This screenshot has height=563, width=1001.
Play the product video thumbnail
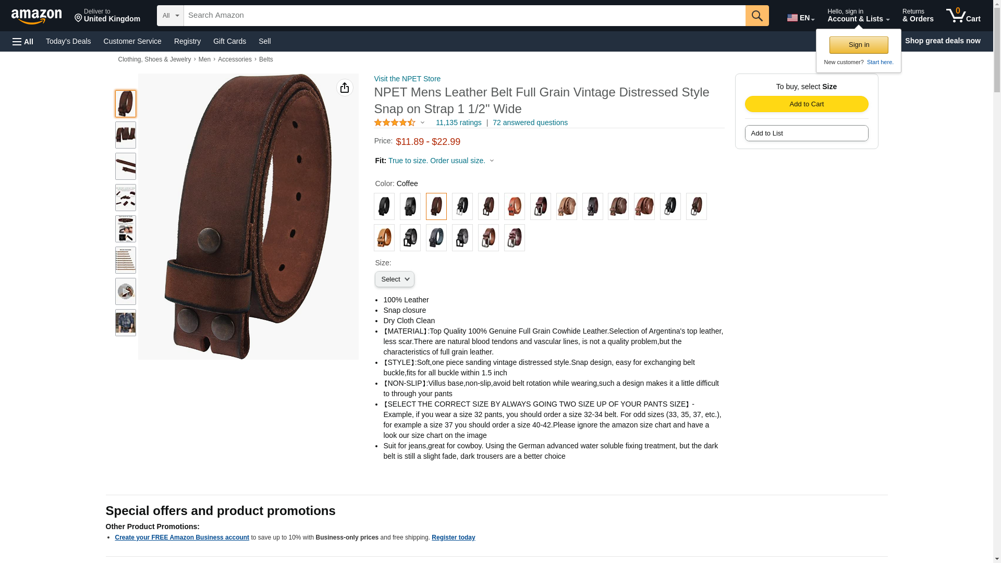[126, 291]
